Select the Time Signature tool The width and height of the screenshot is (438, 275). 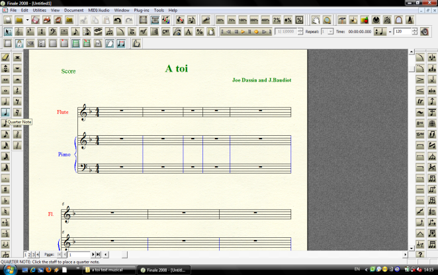click(42, 32)
